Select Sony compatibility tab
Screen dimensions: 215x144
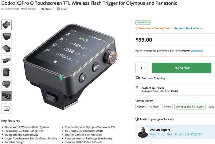[x=211, y=107]
